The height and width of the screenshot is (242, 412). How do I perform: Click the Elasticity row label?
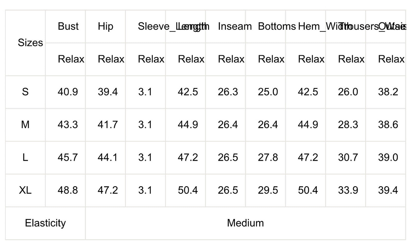click(x=45, y=223)
